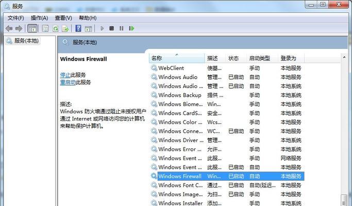Select the Windows CardS... service name
This screenshot has height=206, width=352.
click(180, 113)
